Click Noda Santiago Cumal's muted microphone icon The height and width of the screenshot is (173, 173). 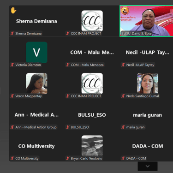tap(123, 96)
